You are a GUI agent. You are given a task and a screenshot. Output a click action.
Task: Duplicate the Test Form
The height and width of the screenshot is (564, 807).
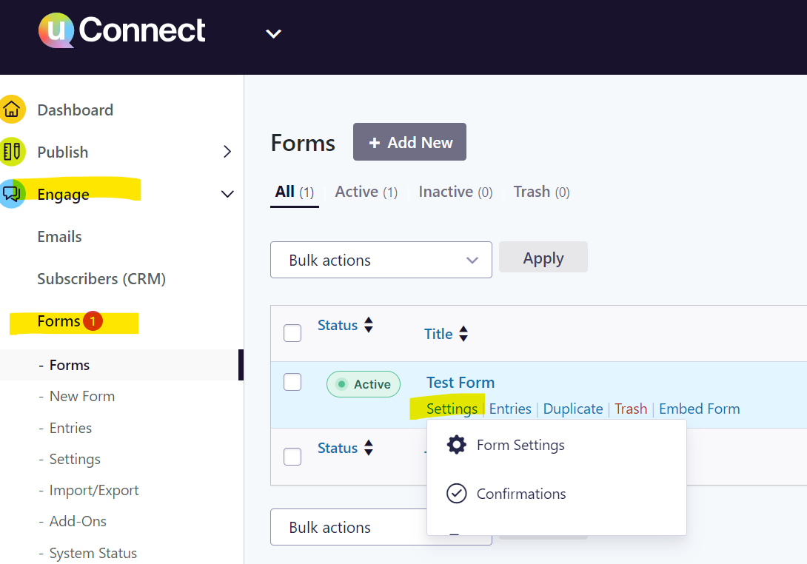tap(573, 408)
